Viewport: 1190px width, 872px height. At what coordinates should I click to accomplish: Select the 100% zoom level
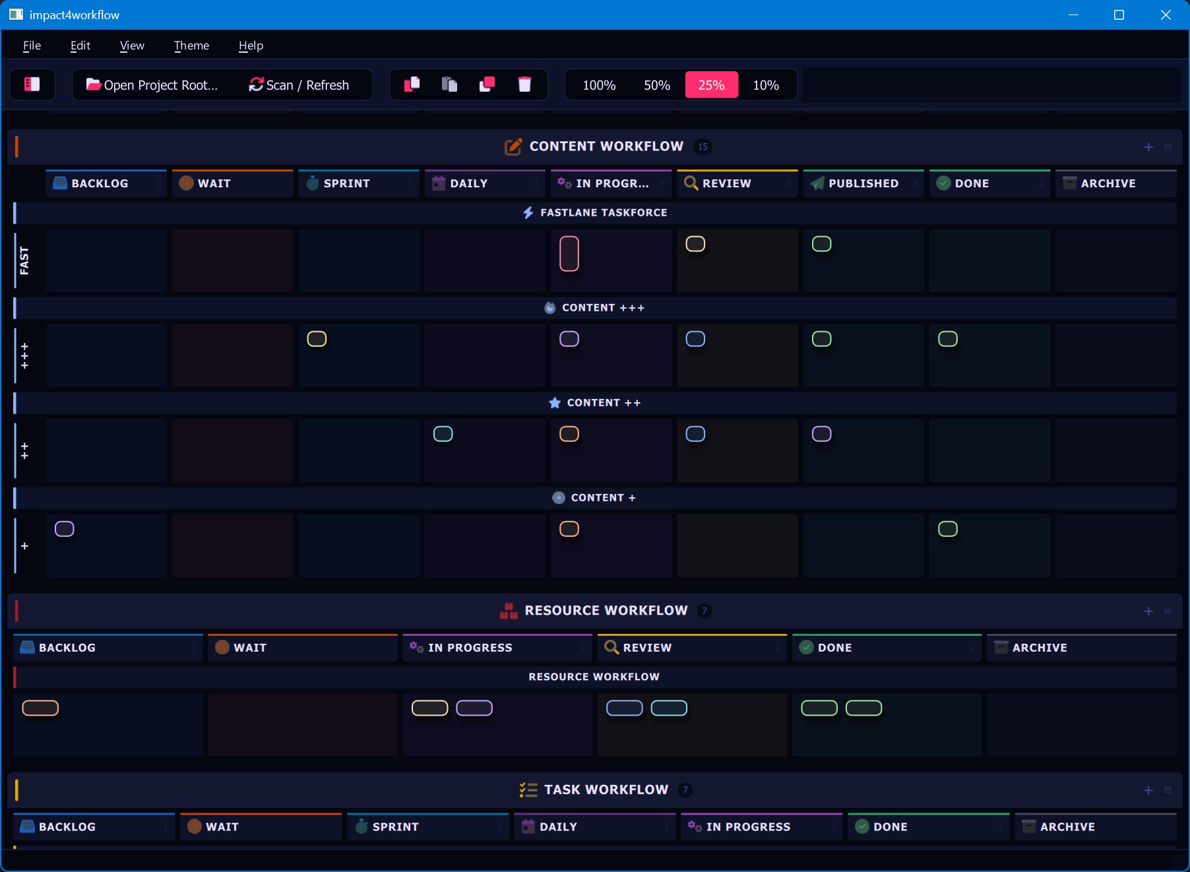(x=599, y=85)
